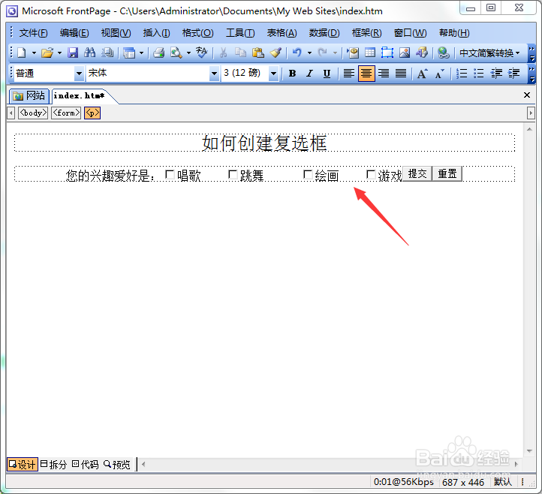The height and width of the screenshot is (494, 542).
Task: Click the vertical scrollbar down arrow
Action: [x=529, y=450]
